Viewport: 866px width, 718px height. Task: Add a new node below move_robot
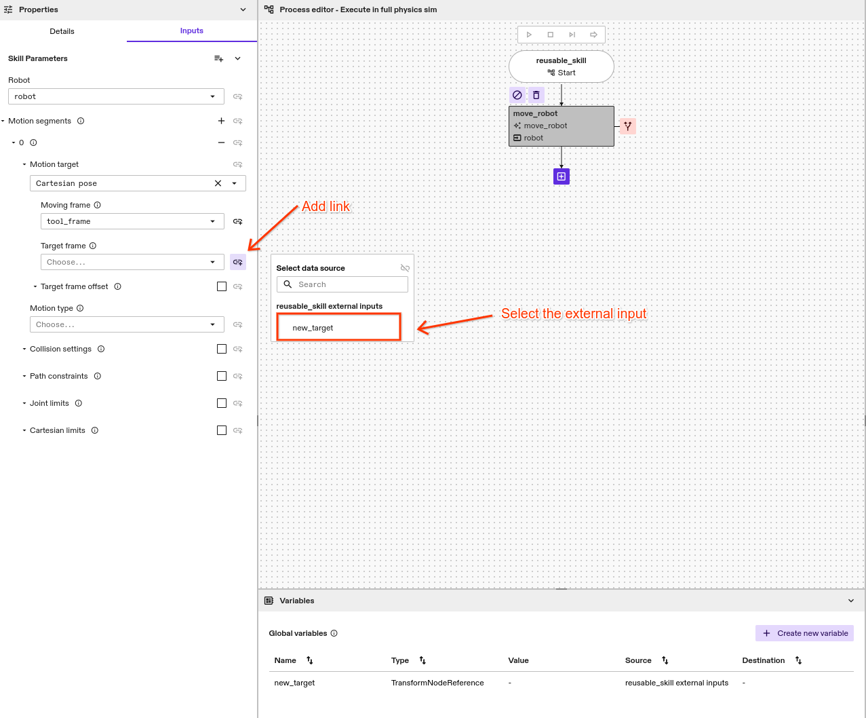(561, 176)
